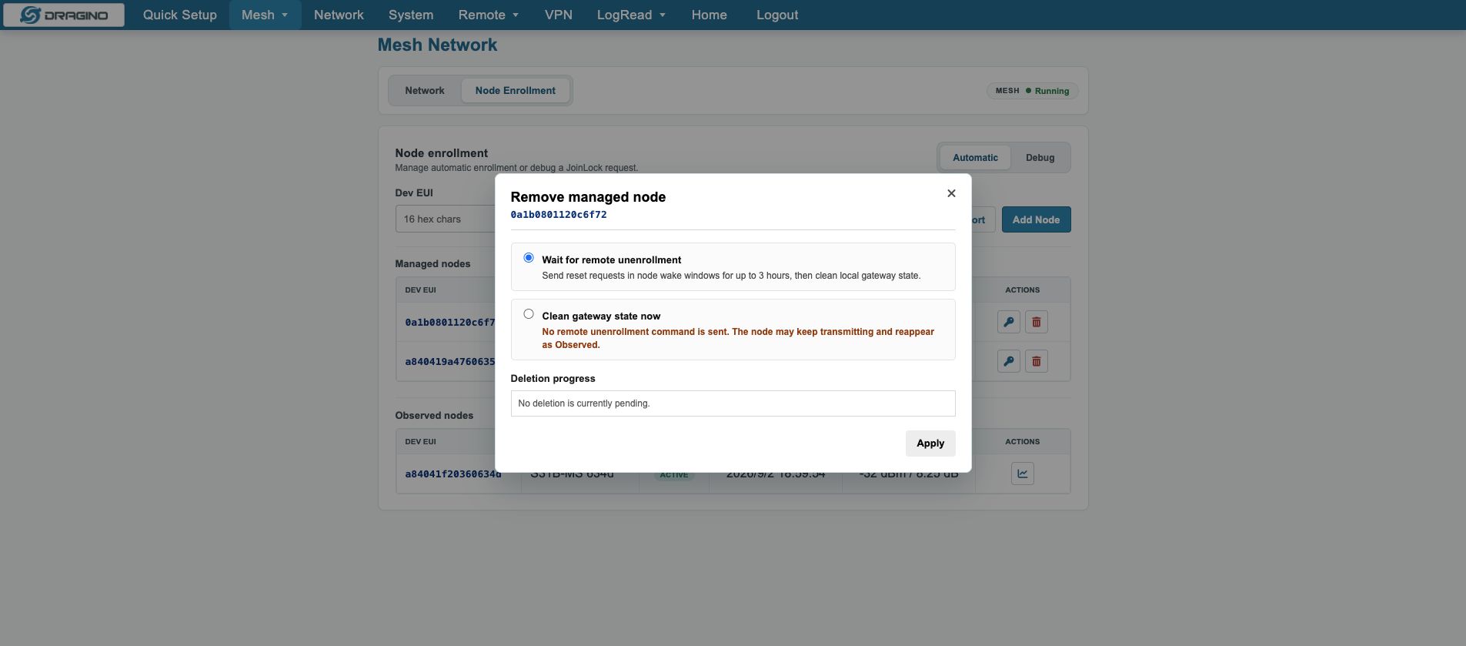Screen dimensions: 1466x646
Task: Open VPN in navigation bar
Action: [559, 15]
